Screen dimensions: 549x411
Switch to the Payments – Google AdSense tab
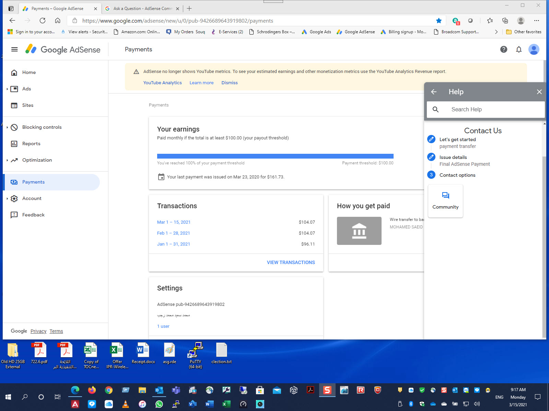pyautogui.click(x=60, y=9)
